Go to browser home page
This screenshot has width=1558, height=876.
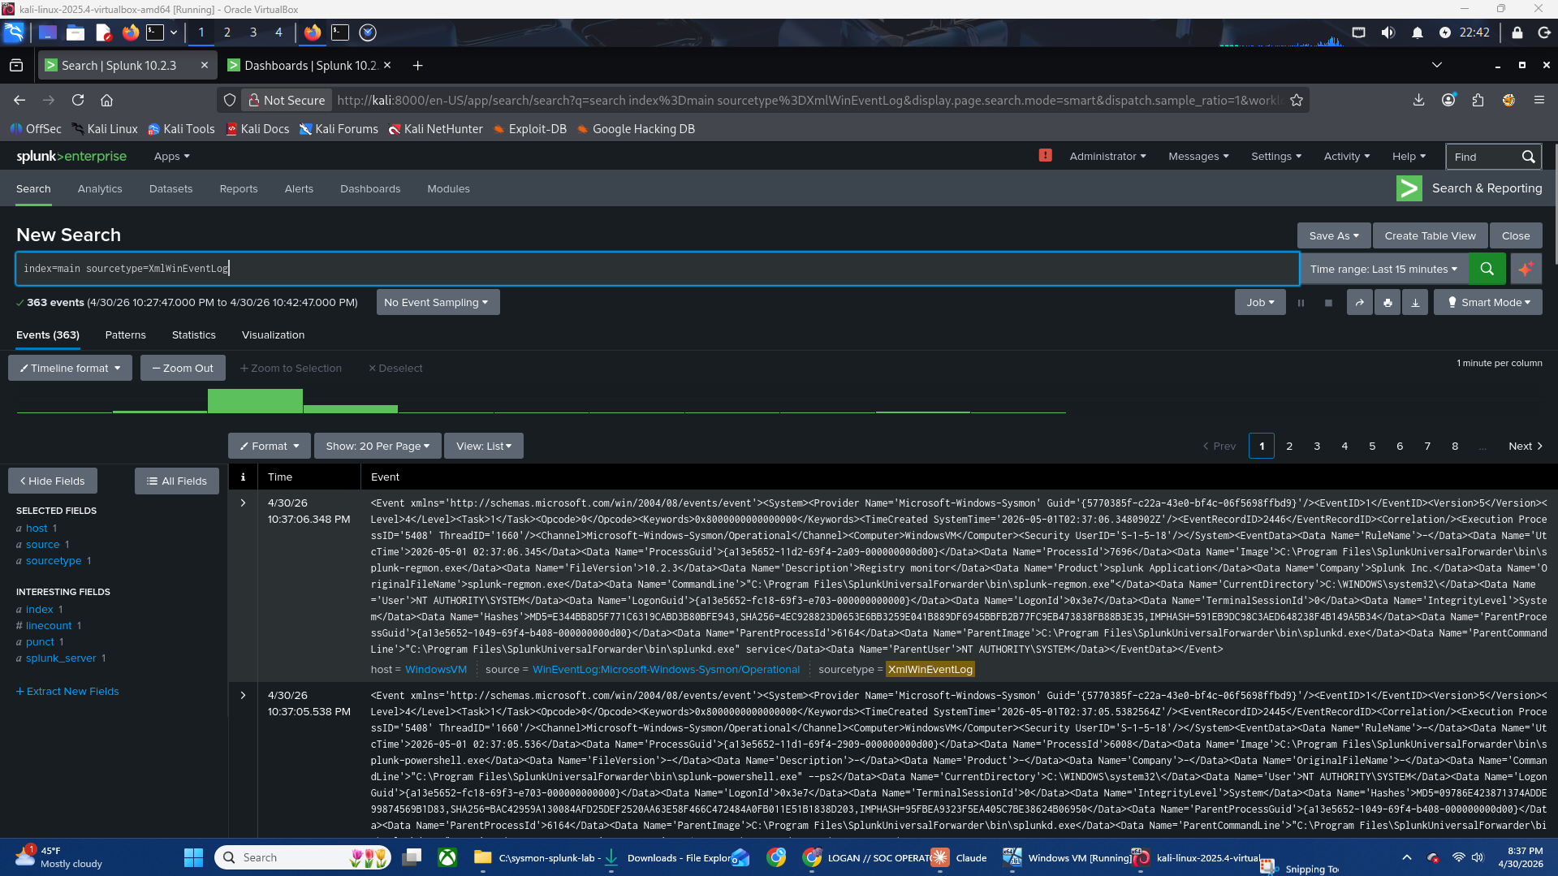(x=106, y=100)
